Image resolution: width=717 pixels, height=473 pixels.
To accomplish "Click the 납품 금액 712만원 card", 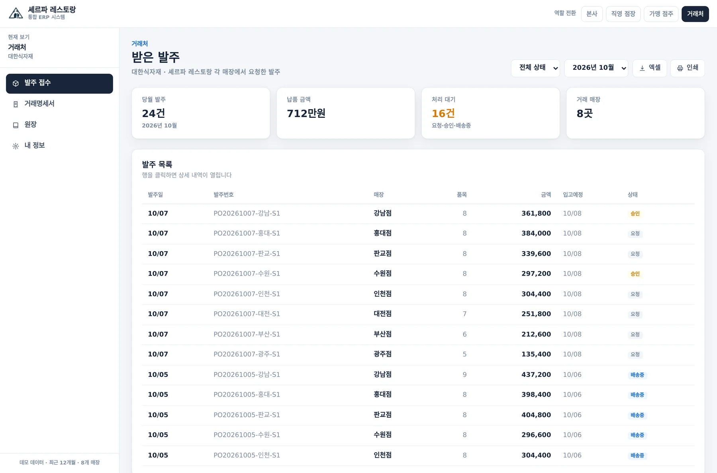I will [346, 113].
